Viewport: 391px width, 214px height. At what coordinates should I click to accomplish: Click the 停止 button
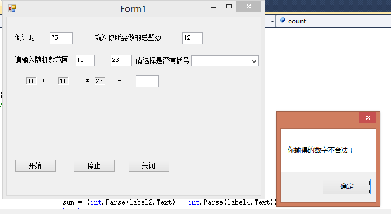tap(95, 166)
